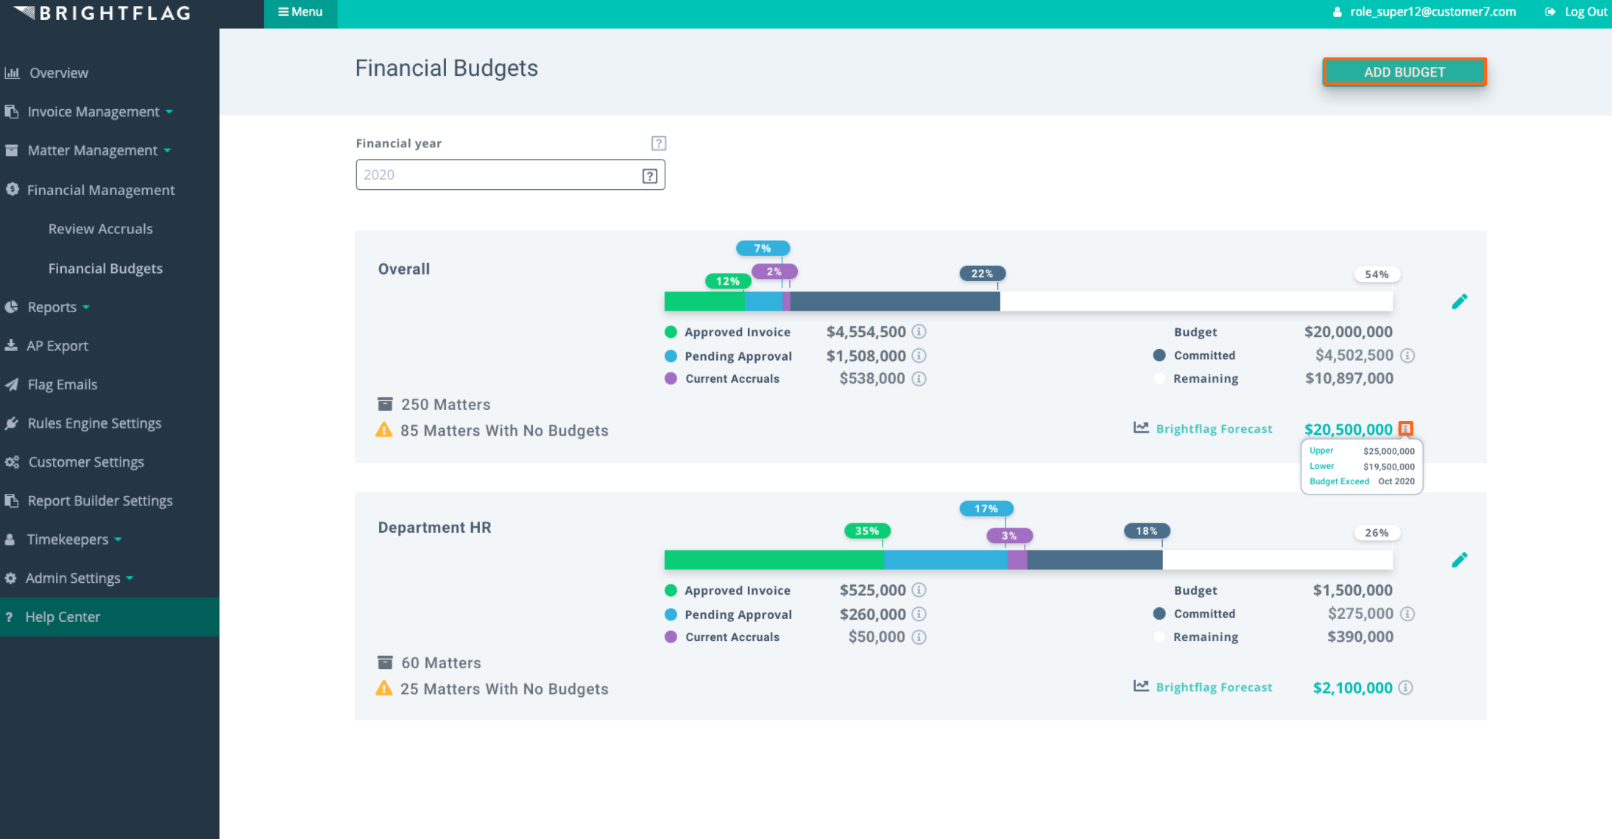Click the AP Export download icon

13,345
